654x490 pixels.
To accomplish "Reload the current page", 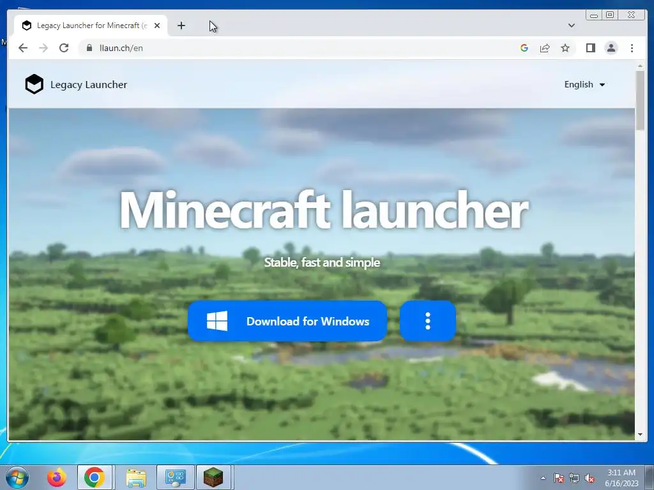I will pyautogui.click(x=64, y=48).
